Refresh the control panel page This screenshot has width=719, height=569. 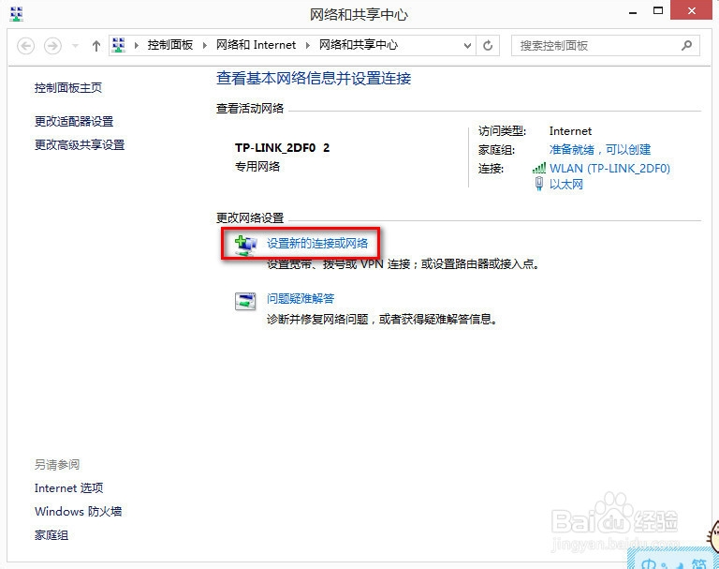point(488,46)
